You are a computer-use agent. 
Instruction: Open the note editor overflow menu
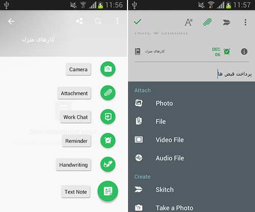tap(245, 22)
